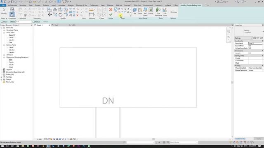Viewport: 264px width, 148px height.
Task: Open the Site floor plan
Action: point(10,42)
